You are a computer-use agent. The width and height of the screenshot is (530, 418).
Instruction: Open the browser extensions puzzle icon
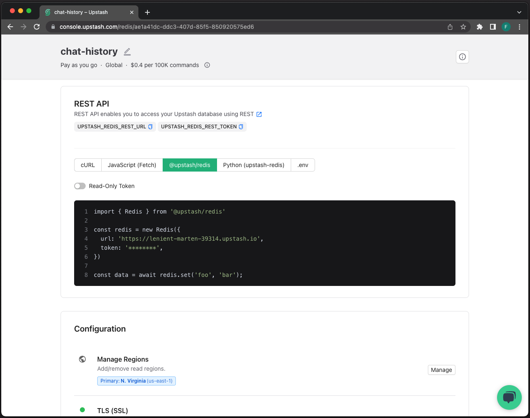point(479,26)
